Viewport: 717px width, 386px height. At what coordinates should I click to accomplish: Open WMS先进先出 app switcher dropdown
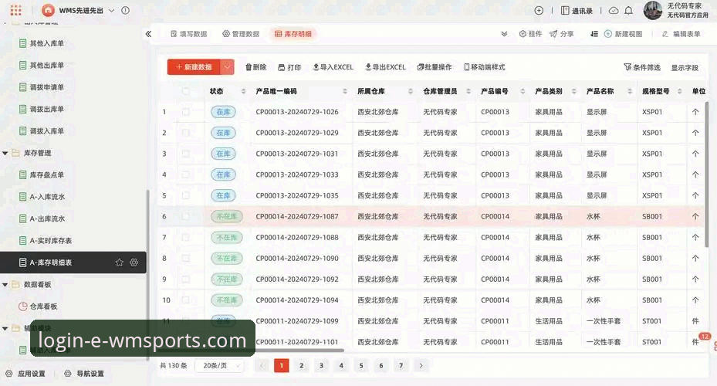tap(111, 10)
